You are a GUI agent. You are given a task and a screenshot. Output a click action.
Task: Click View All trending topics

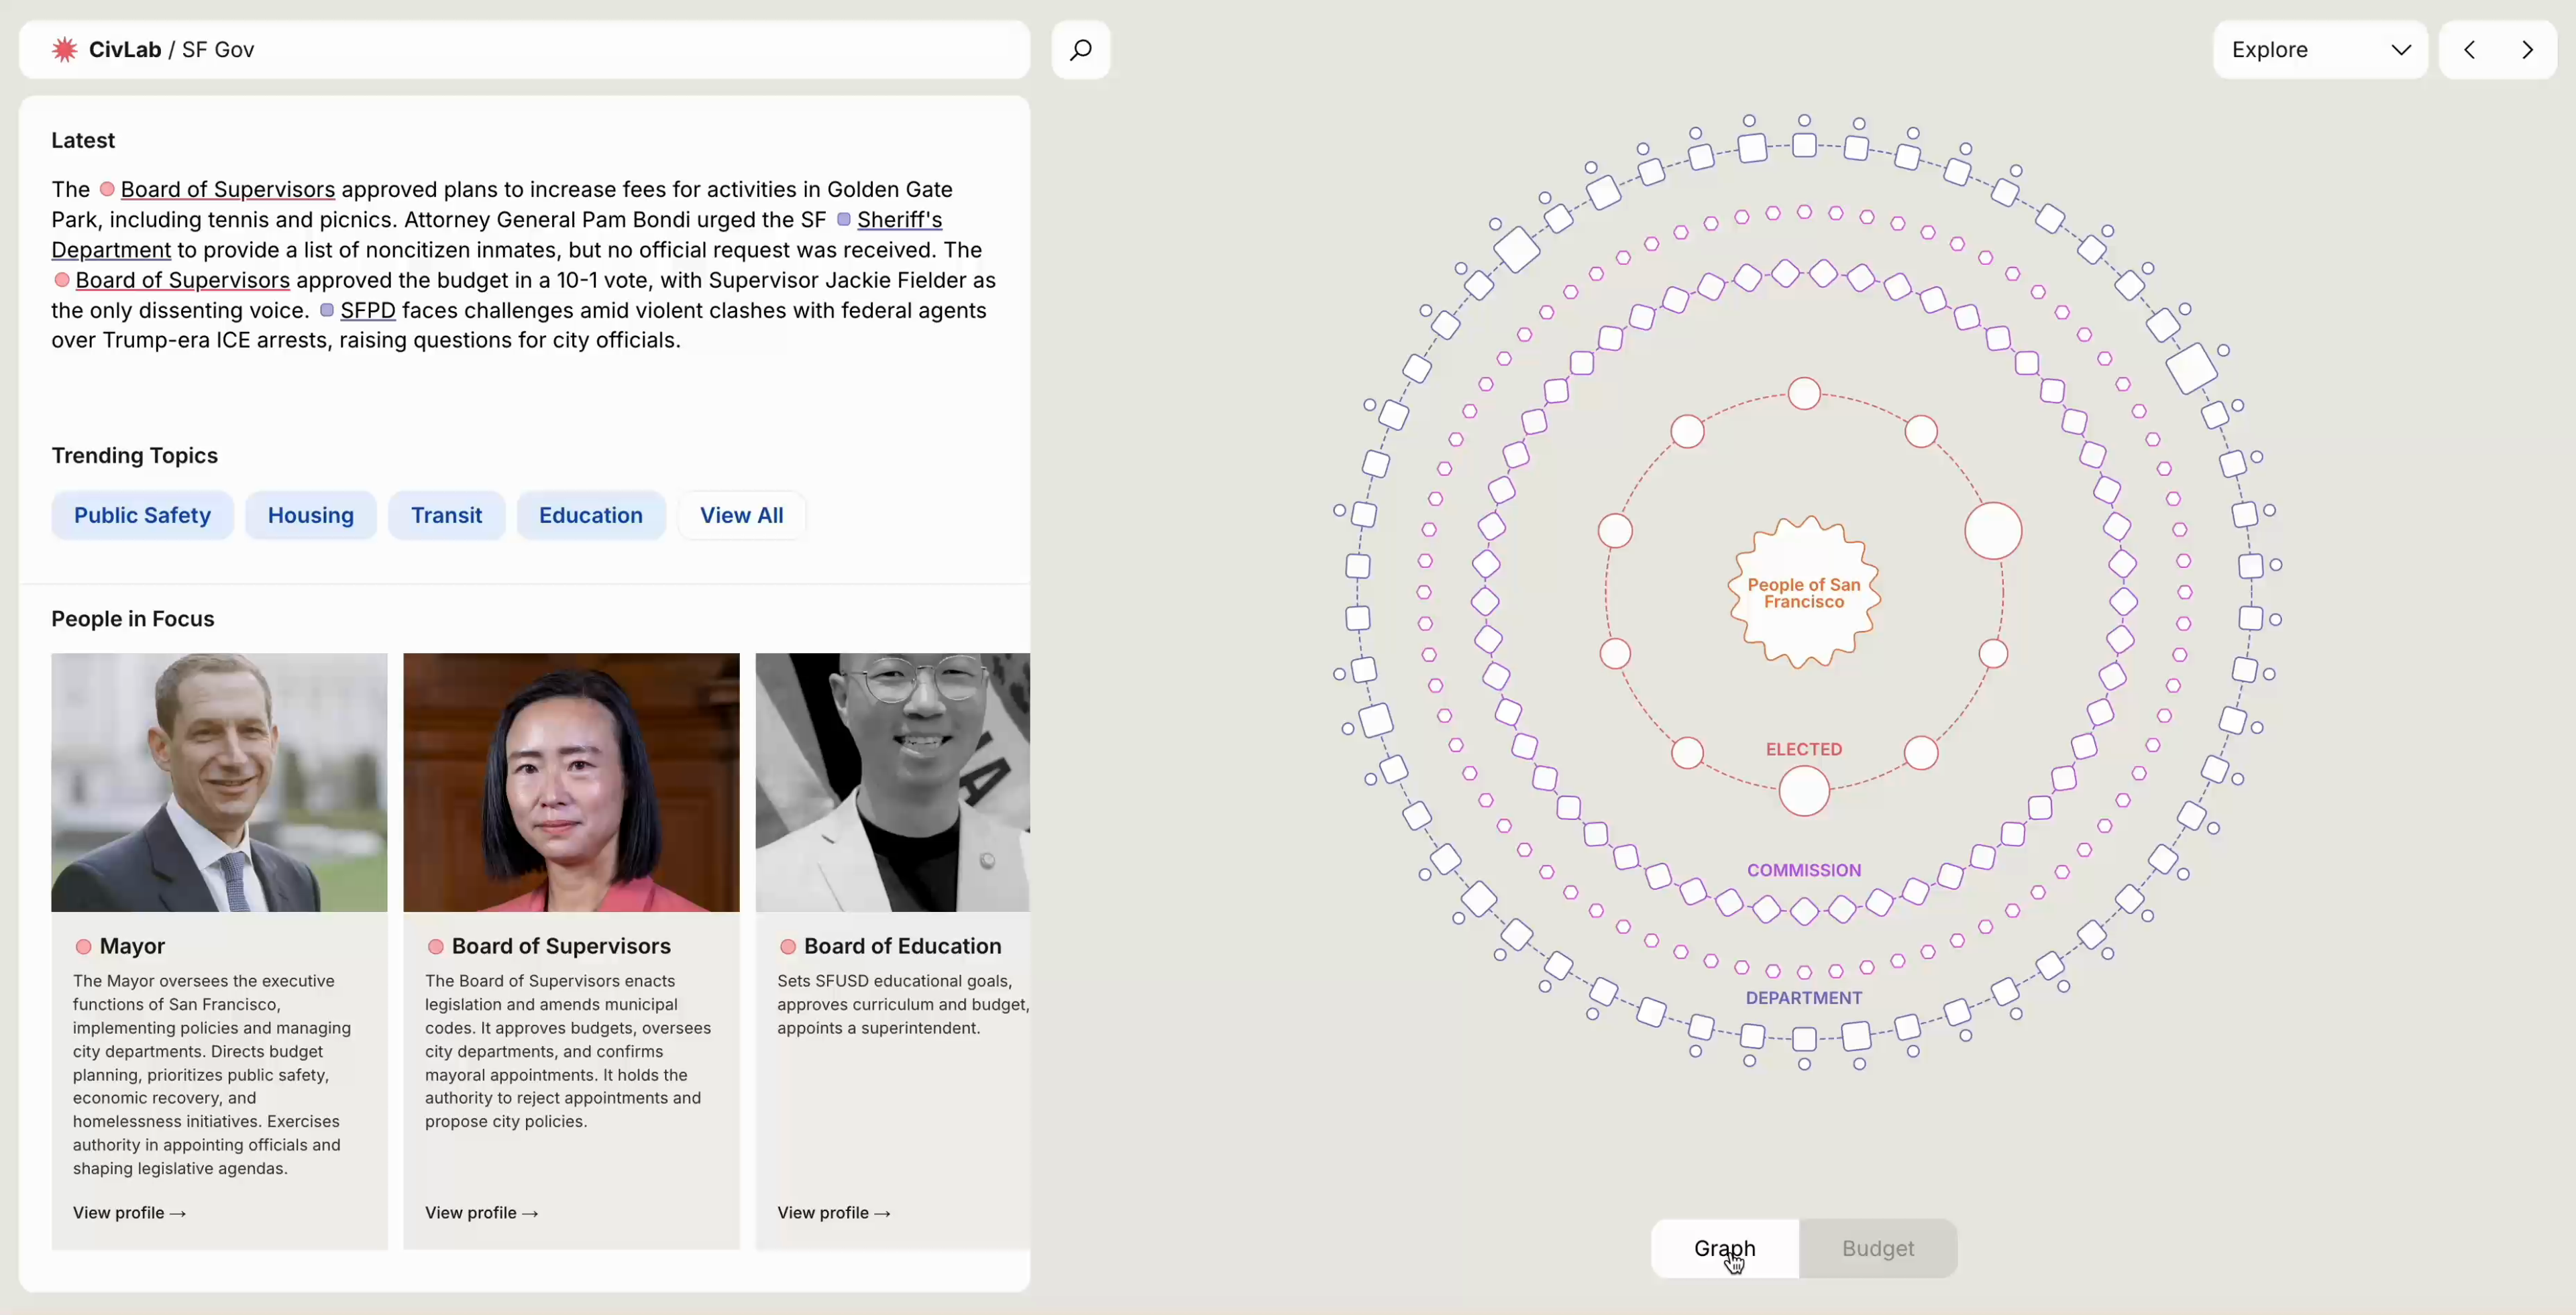click(742, 516)
